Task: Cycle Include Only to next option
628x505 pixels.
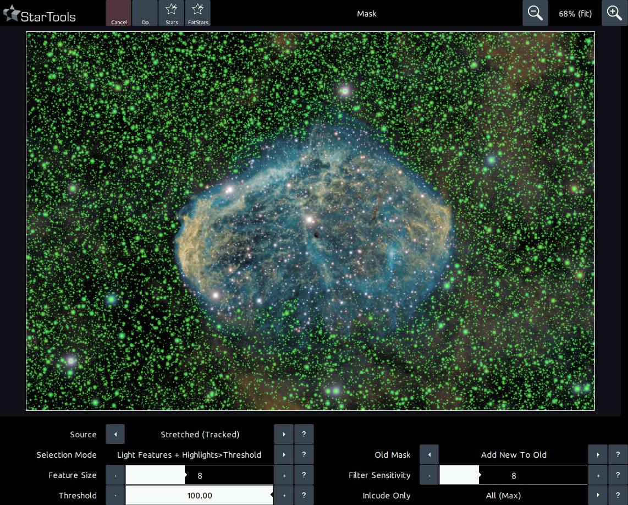Action: coord(598,495)
